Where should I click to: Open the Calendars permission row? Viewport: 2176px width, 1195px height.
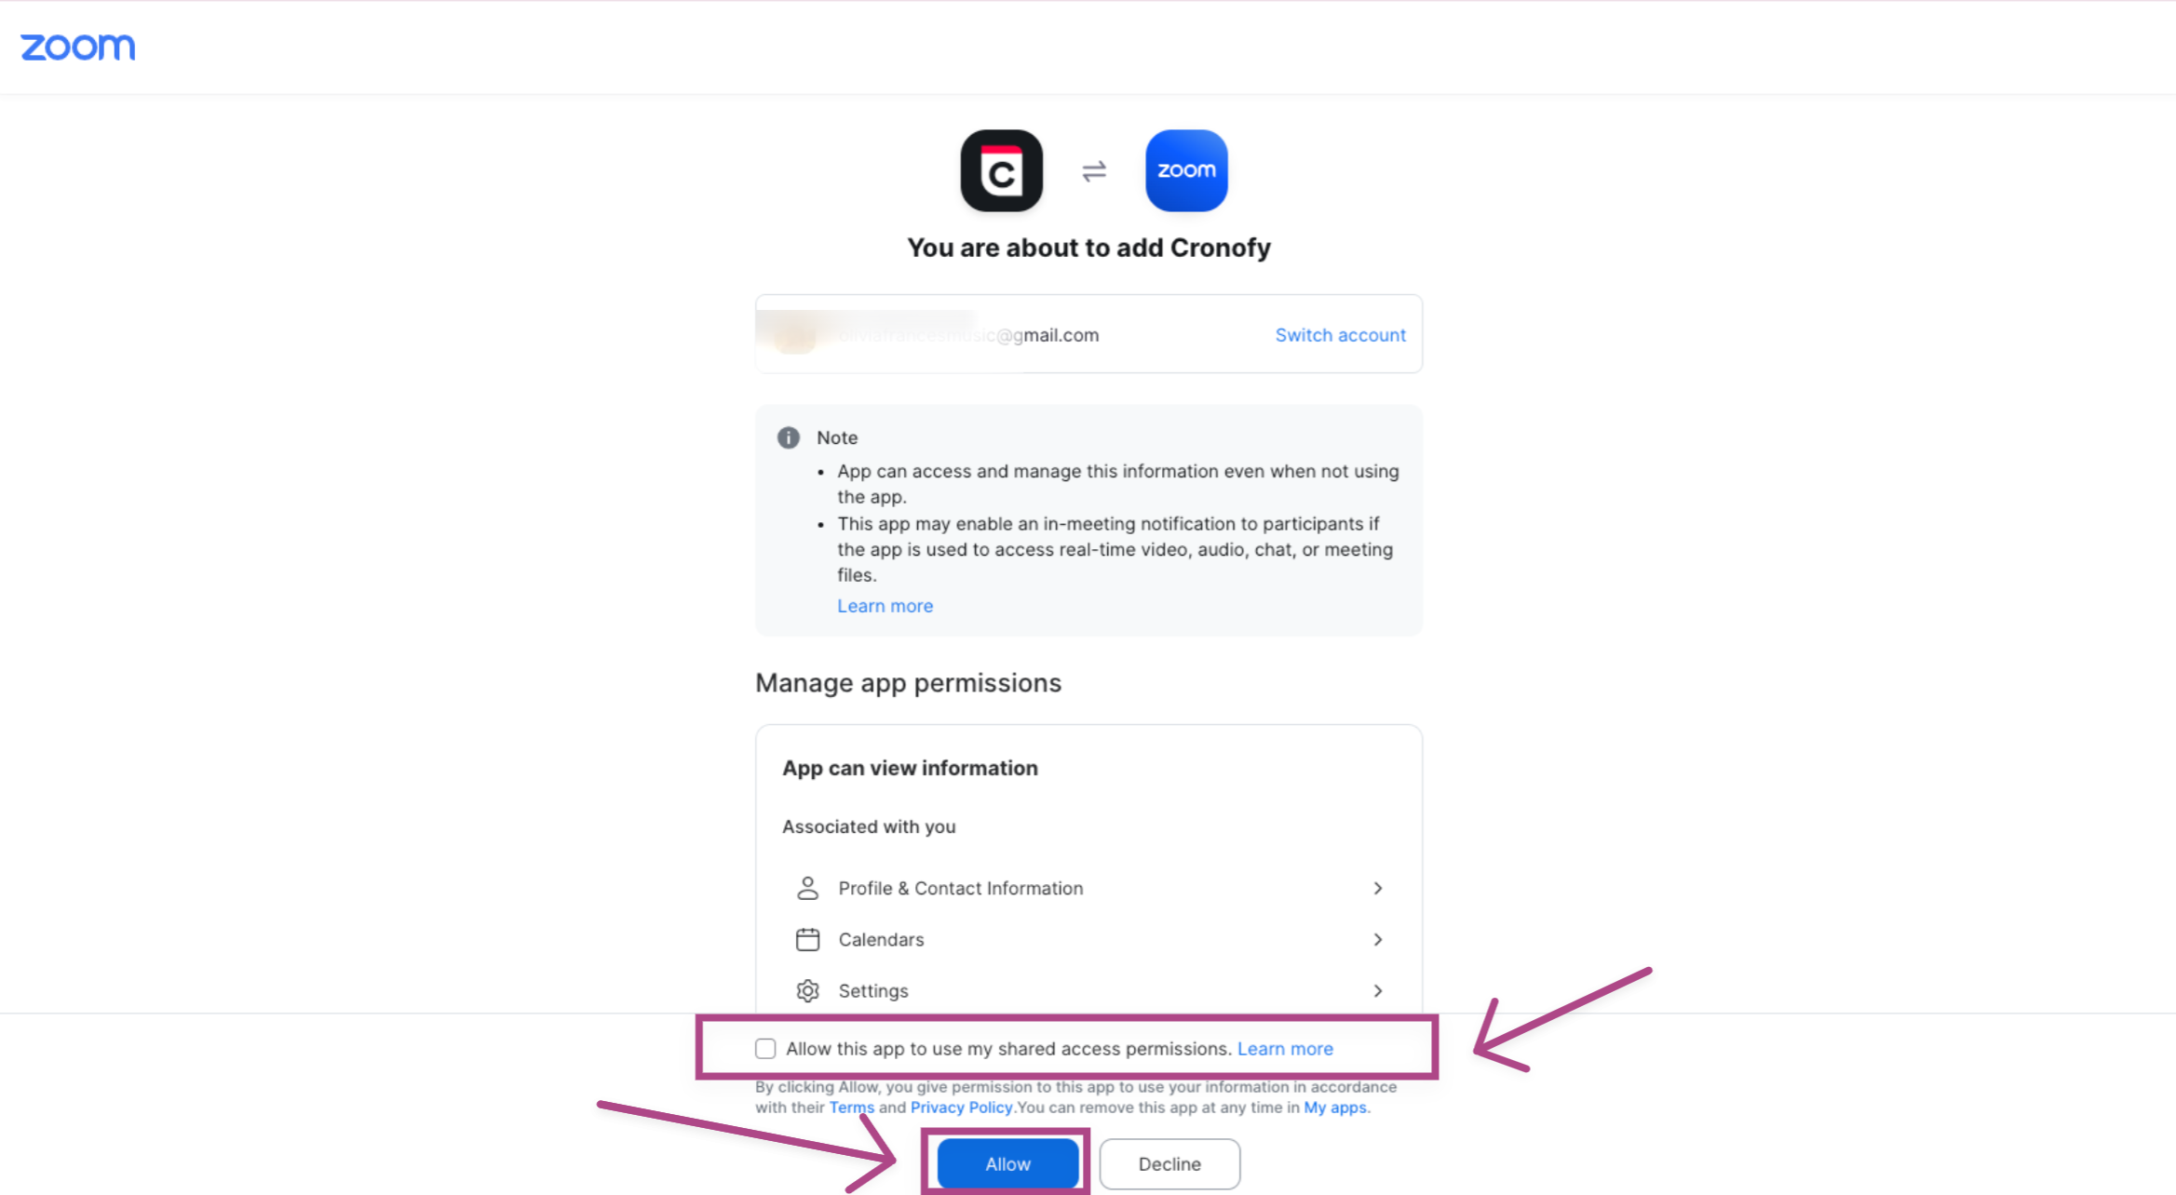point(1088,939)
